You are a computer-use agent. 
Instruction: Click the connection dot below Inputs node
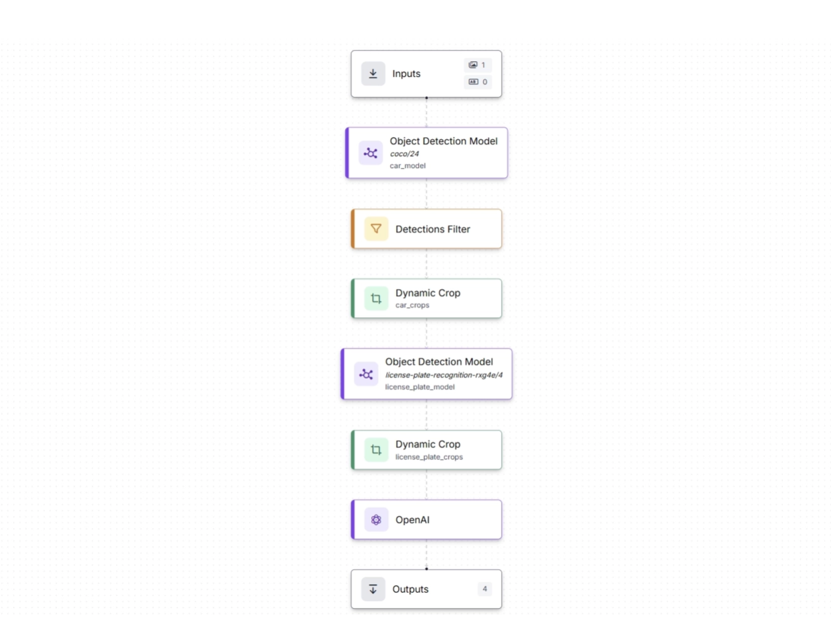(427, 98)
